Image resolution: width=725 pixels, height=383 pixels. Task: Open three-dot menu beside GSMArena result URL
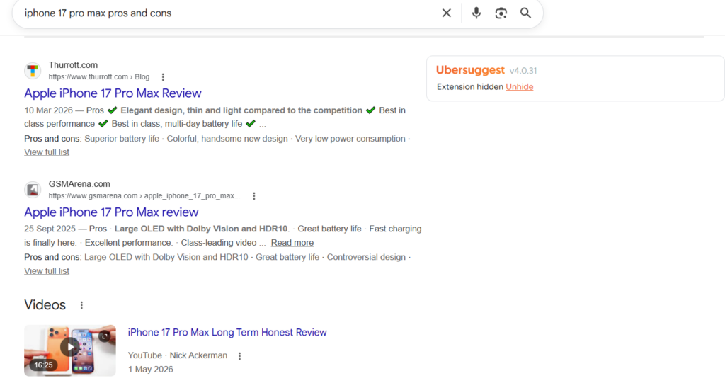click(x=254, y=196)
